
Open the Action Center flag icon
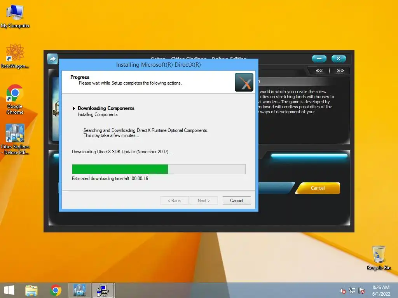point(361,291)
